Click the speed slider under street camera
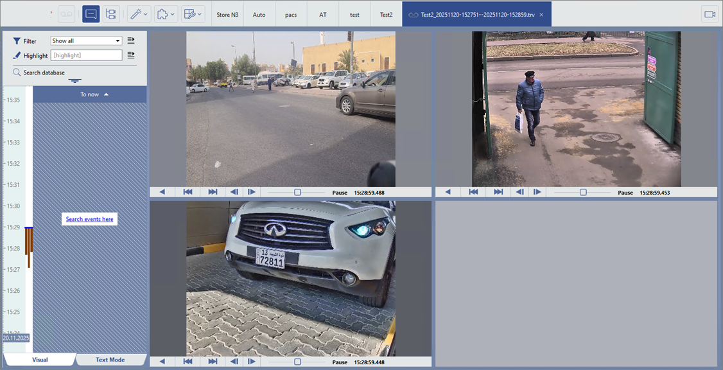The image size is (723, 370). (297, 192)
